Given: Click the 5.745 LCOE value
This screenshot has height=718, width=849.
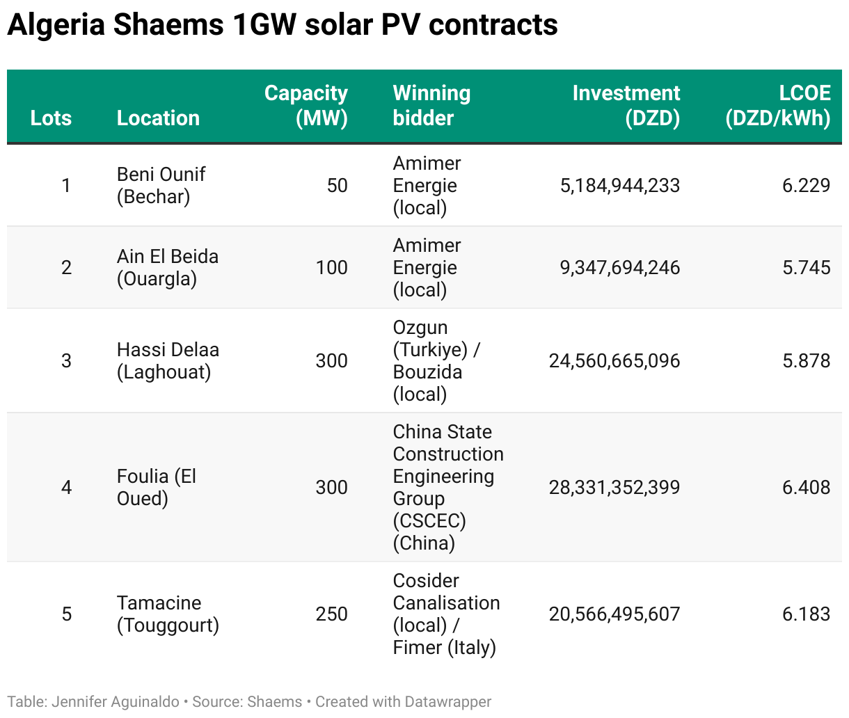Looking at the screenshot, I should [x=806, y=268].
